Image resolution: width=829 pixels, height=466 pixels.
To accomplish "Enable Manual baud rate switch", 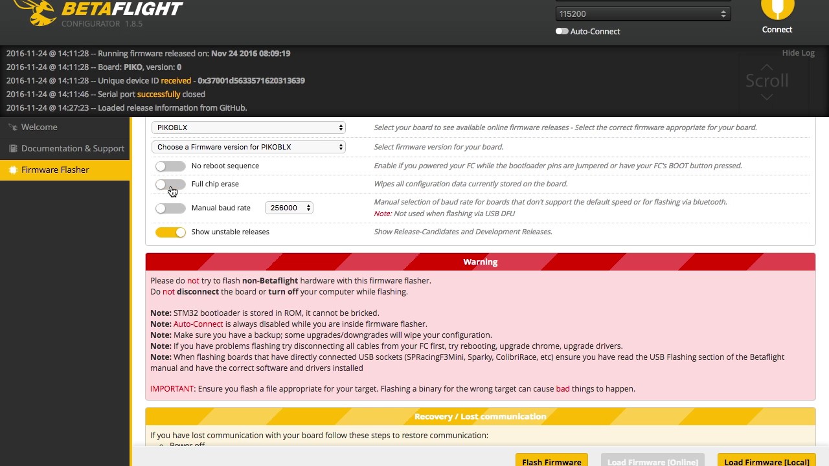I will [170, 208].
